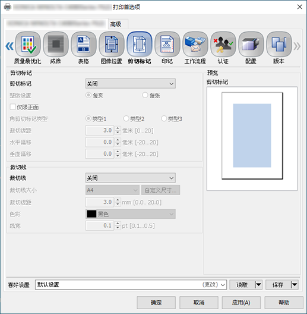Image resolution: width=307 pixels, height=314 pixels.
Task: Select the blurred printer name tab
Action: pyautogui.click(x=56, y=24)
